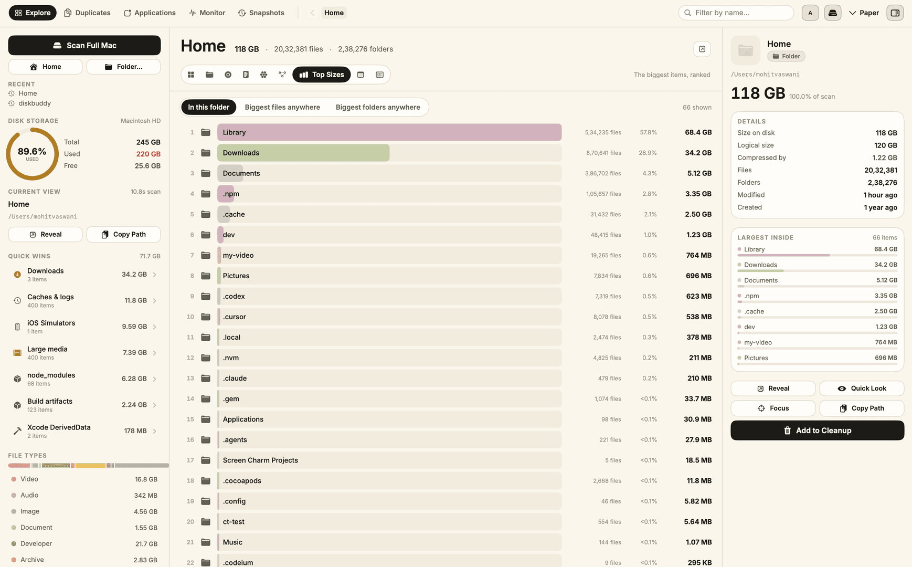Click the disk drive icon button

832,13
